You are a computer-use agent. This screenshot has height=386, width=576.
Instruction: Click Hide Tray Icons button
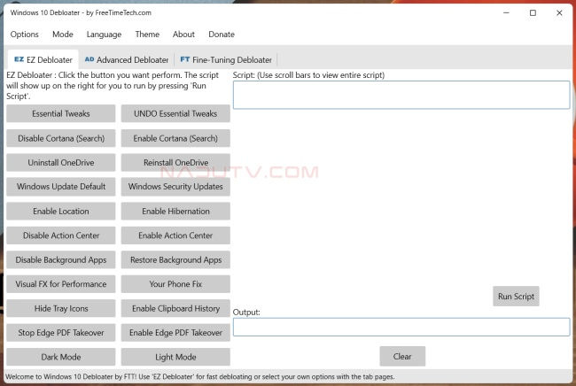61,309
